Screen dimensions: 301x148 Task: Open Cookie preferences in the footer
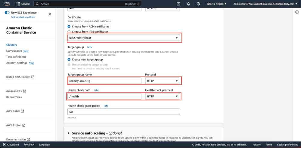click(287, 145)
